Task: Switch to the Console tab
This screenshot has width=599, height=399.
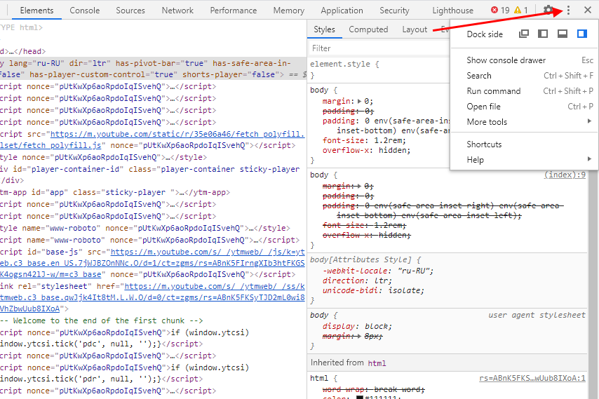Action: (x=85, y=11)
